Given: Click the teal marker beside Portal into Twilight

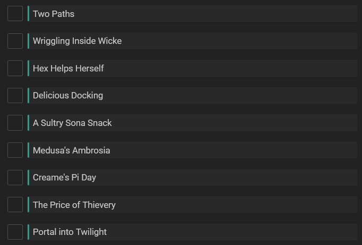Looking at the screenshot, I should point(28,232).
